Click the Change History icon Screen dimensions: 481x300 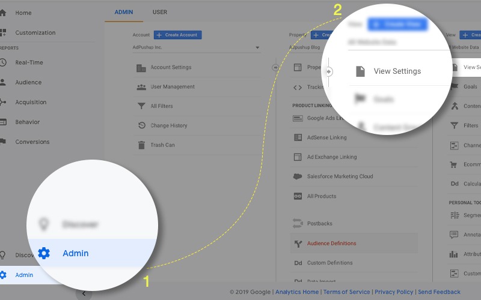click(x=141, y=125)
